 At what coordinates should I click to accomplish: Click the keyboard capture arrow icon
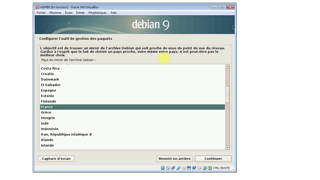point(210,168)
